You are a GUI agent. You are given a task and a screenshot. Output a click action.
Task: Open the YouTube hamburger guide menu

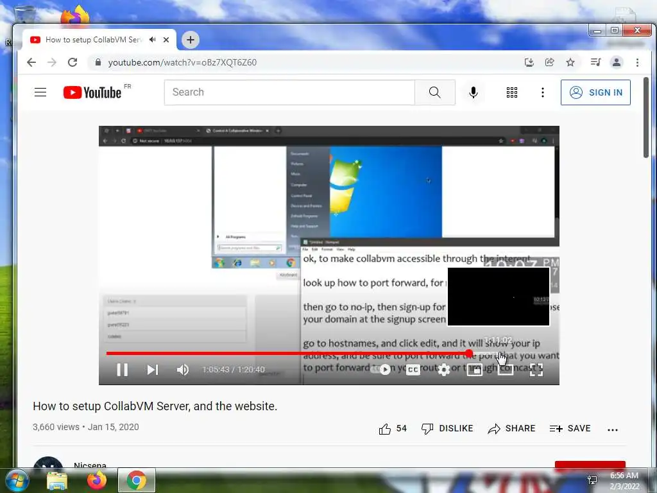coord(40,92)
